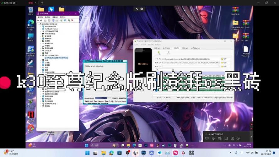This screenshot has height=157, width=279.
Task: Collapse the 端口 (COM 和 LPT) node
Action: [x=40, y=55]
